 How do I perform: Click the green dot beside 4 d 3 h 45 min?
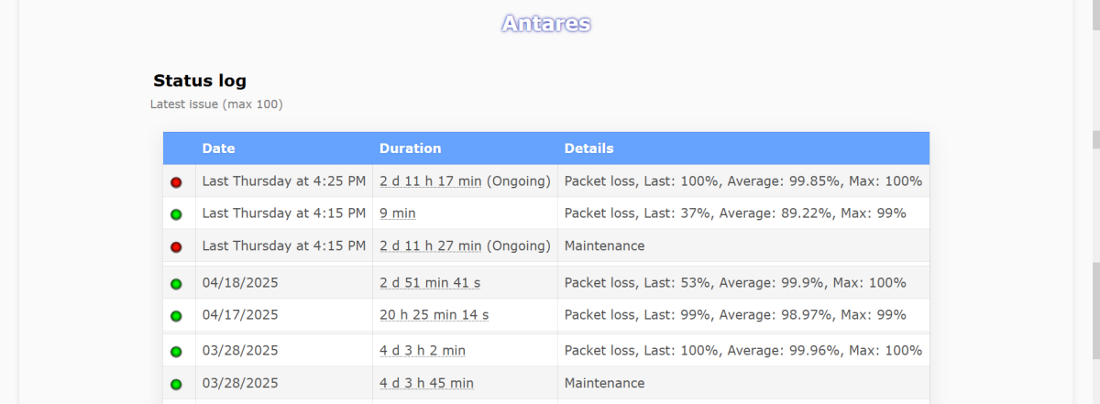pyautogui.click(x=176, y=384)
